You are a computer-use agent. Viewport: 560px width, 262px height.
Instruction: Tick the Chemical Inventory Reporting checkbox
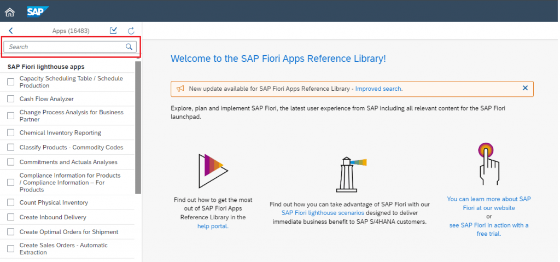pos(11,132)
